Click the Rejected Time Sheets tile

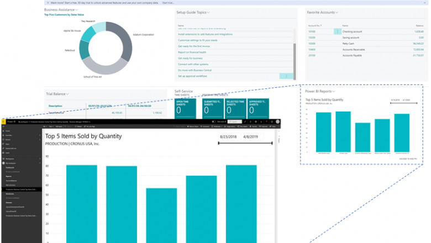[x=235, y=108]
